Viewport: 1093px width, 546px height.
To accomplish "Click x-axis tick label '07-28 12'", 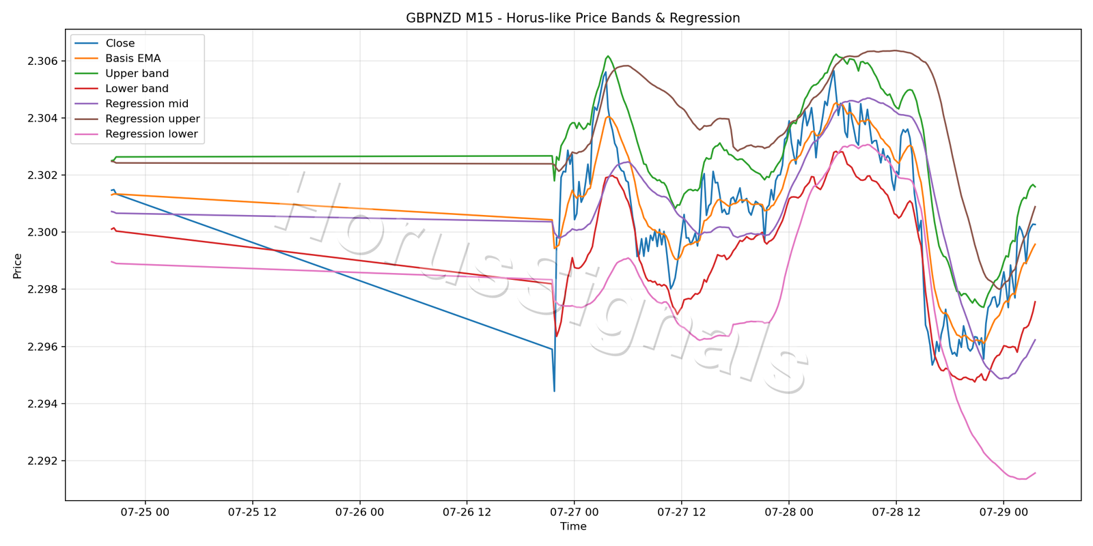I will click(x=896, y=512).
